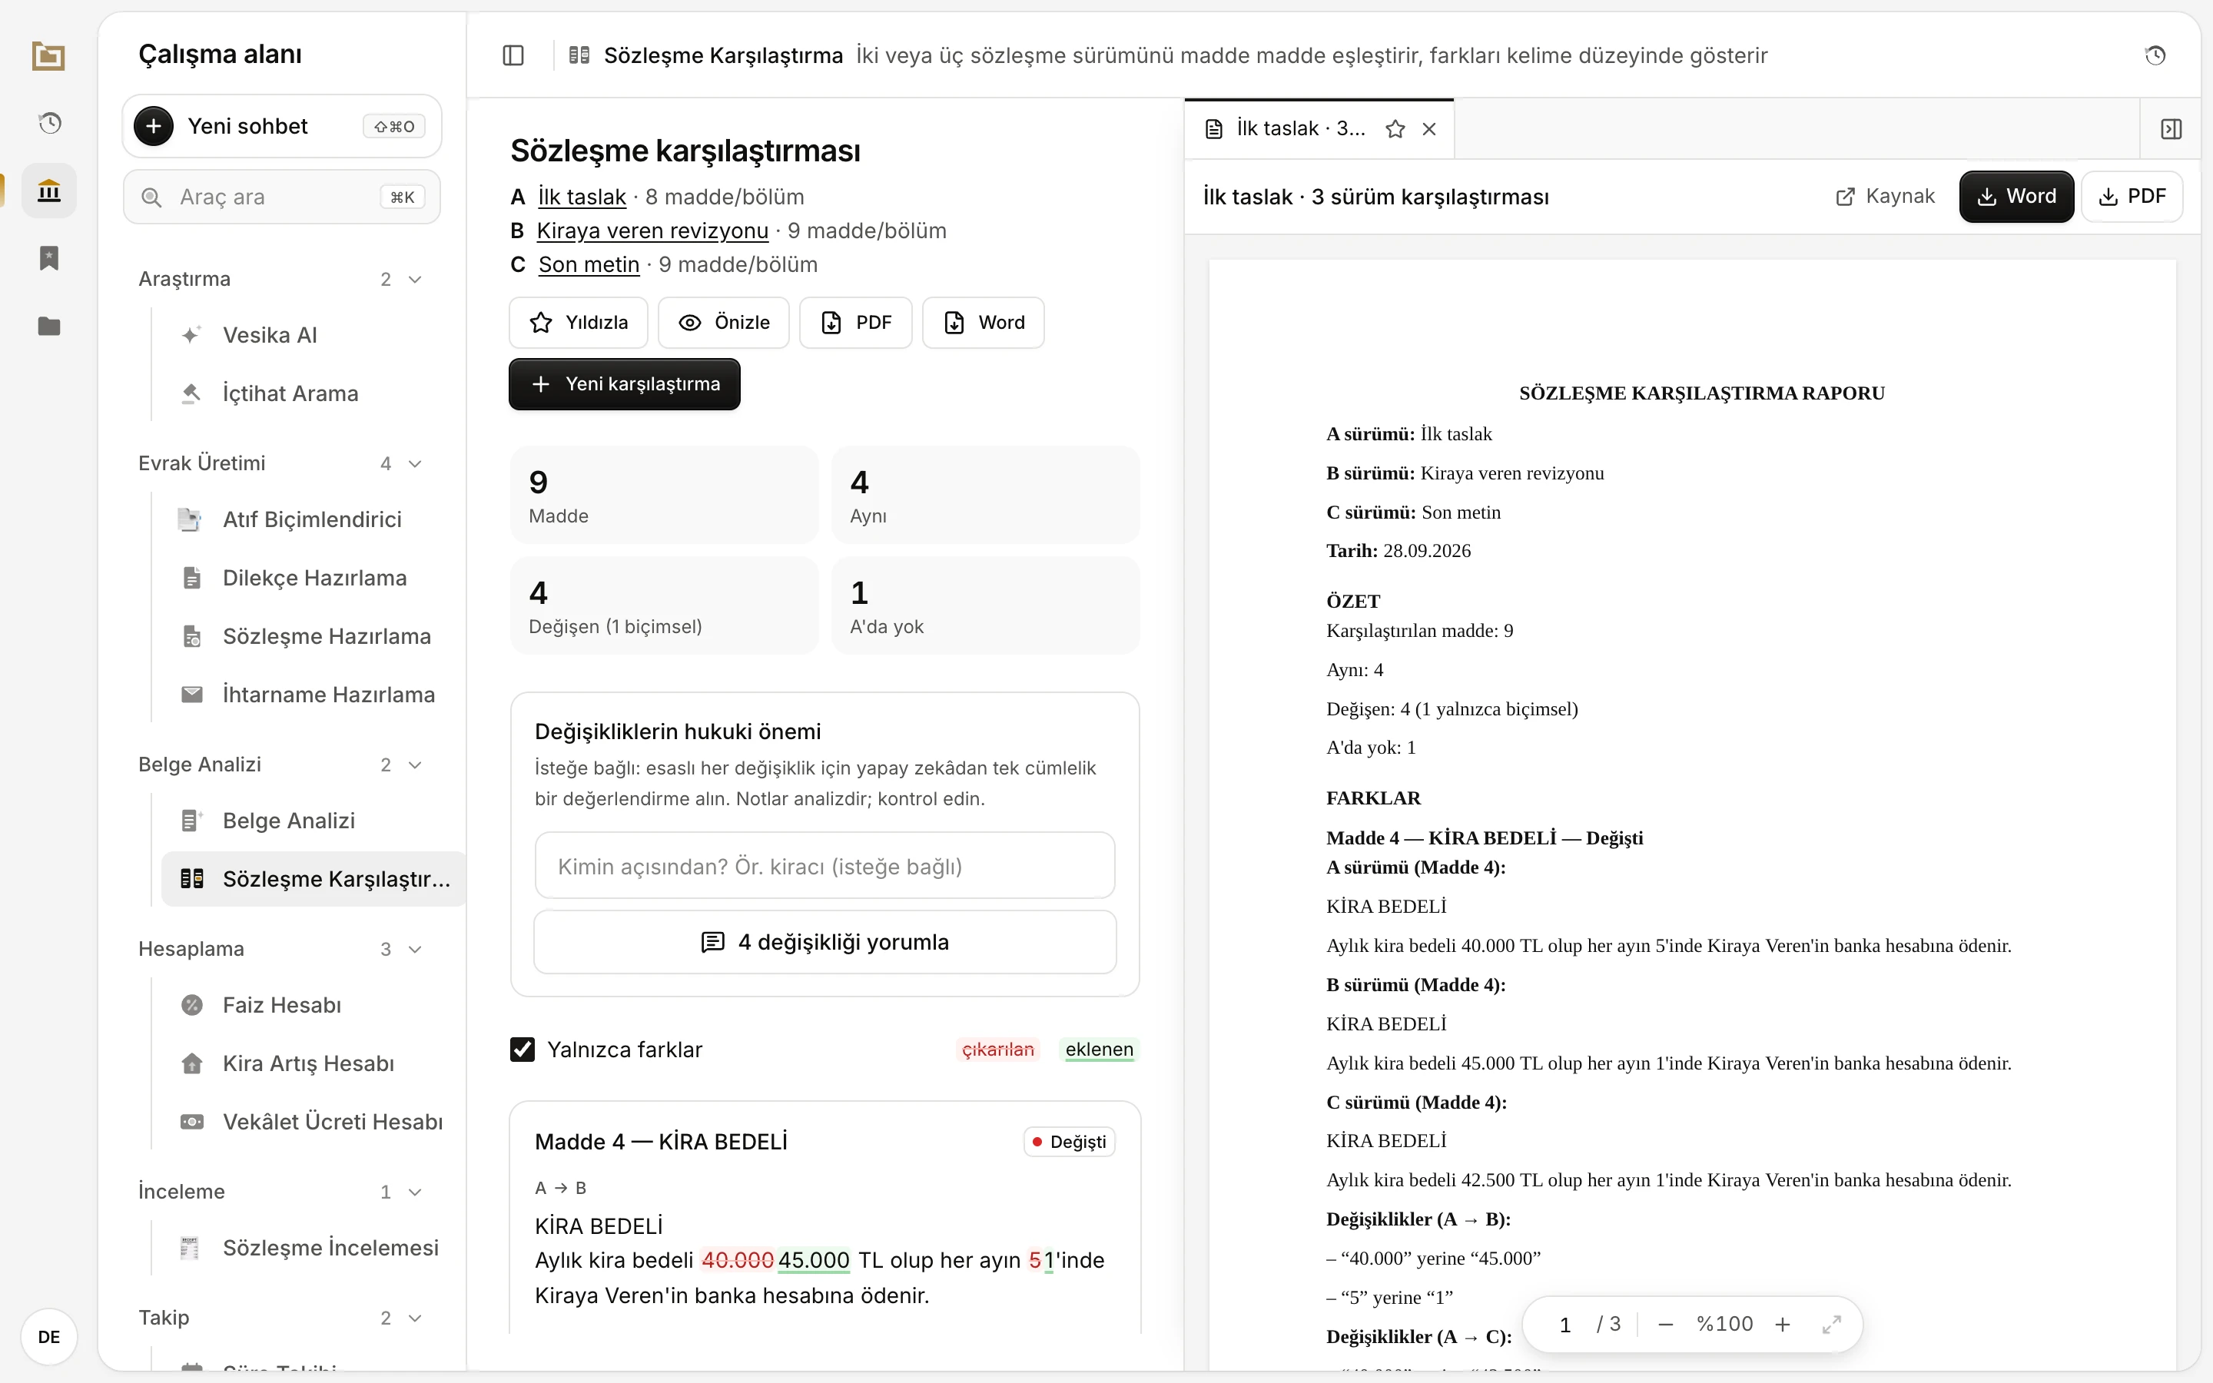Download PDF from the preview header

[x=2132, y=197]
